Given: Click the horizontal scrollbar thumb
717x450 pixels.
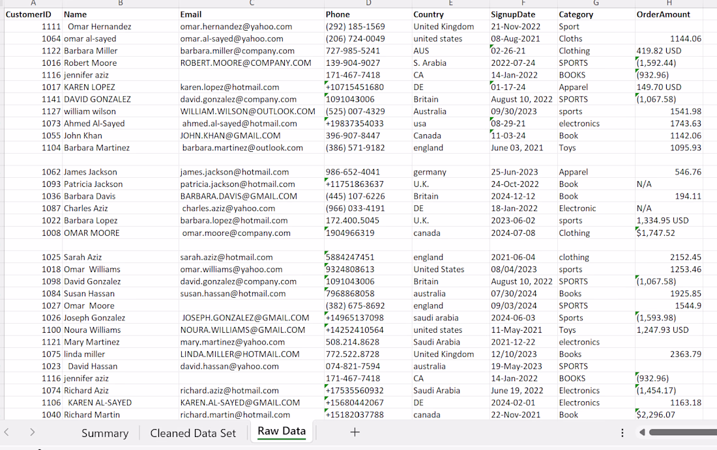Looking at the screenshot, I should point(682,432).
